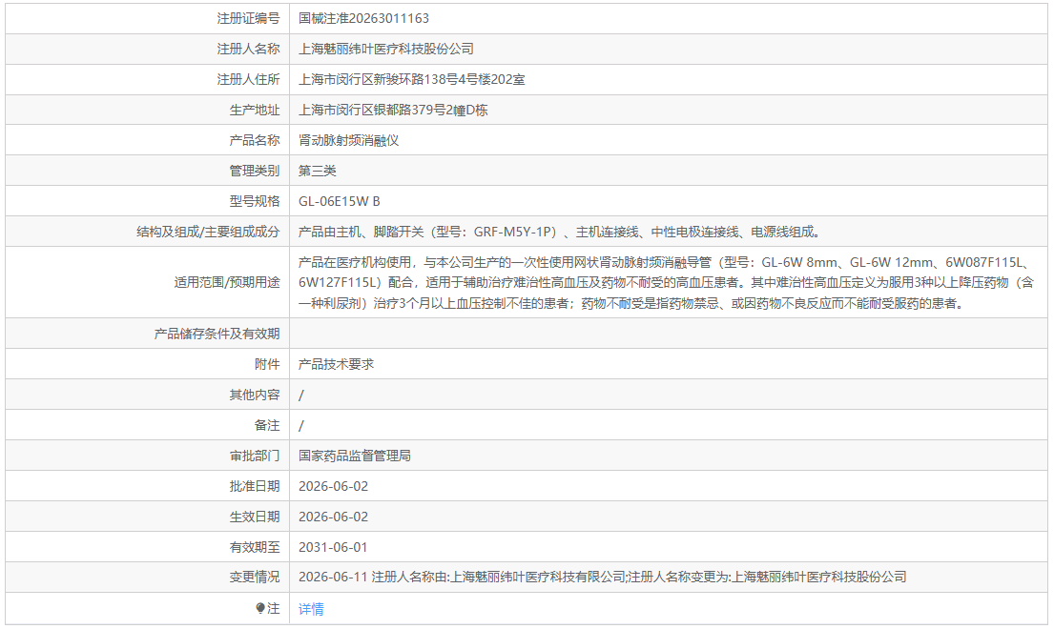Image resolution: width=1054 pixels, height=629 pixels.
Task: Click the 适用范围/预期用途 label
Action: pos(226,283)
